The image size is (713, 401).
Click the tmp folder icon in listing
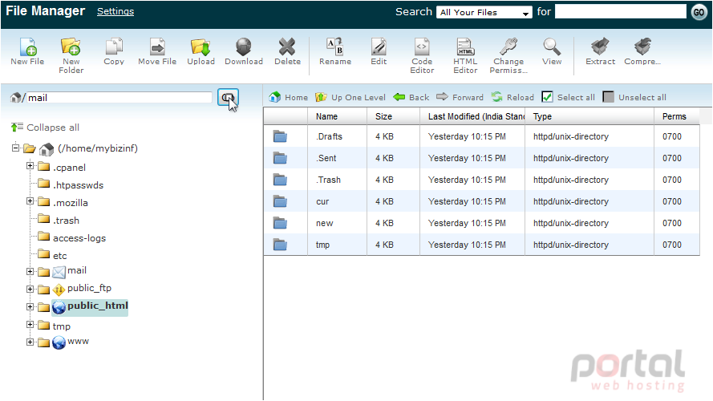pos(280,245)
